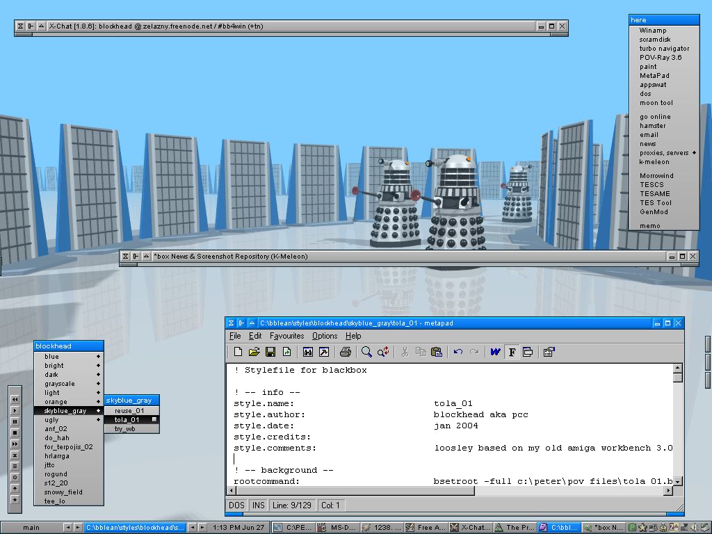Open the Find binoculars icon in metapad
This screenshot has width=712, height=534.
point(308,352)
